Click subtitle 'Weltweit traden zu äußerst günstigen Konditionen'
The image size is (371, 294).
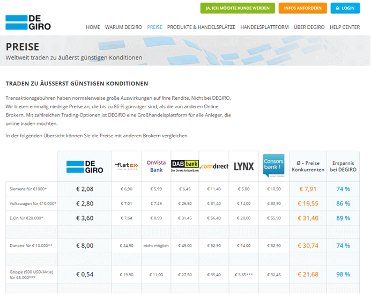(x=74, y=58)
